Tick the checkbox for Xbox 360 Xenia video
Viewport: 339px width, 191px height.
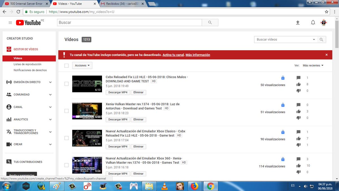(66, 165)
